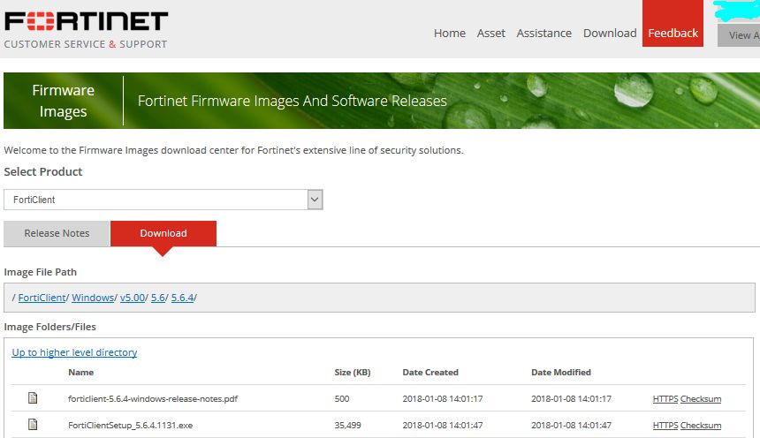
Task: Open the 5.6.4 path link
Action: 182,298
